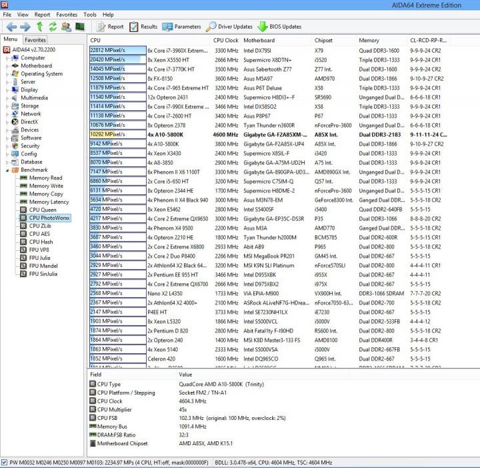Tick the CPU Type field checkbox

click(93, 384)
